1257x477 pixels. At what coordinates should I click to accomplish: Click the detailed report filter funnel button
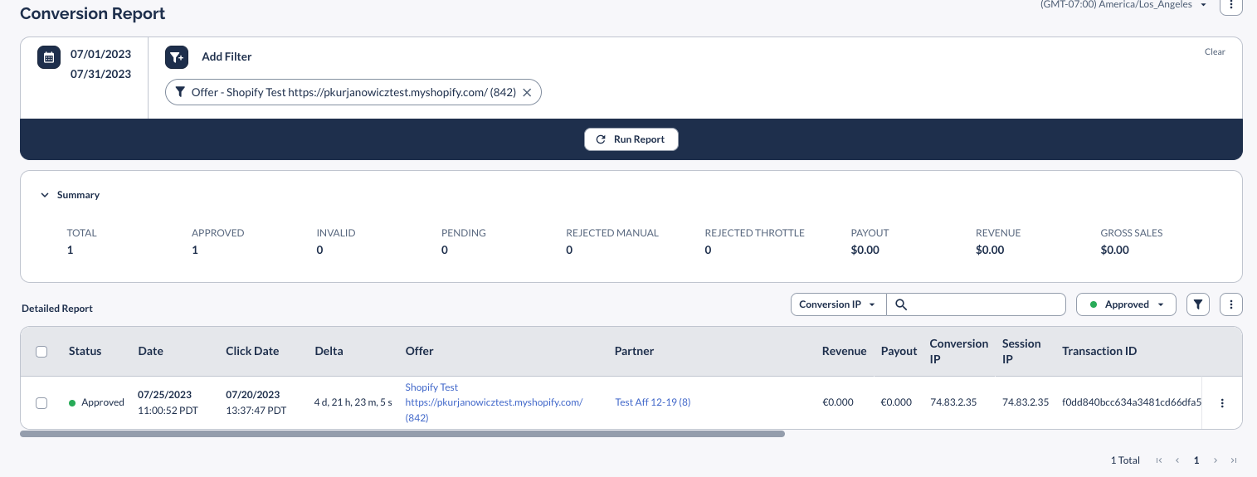[x=1197, y=304]
